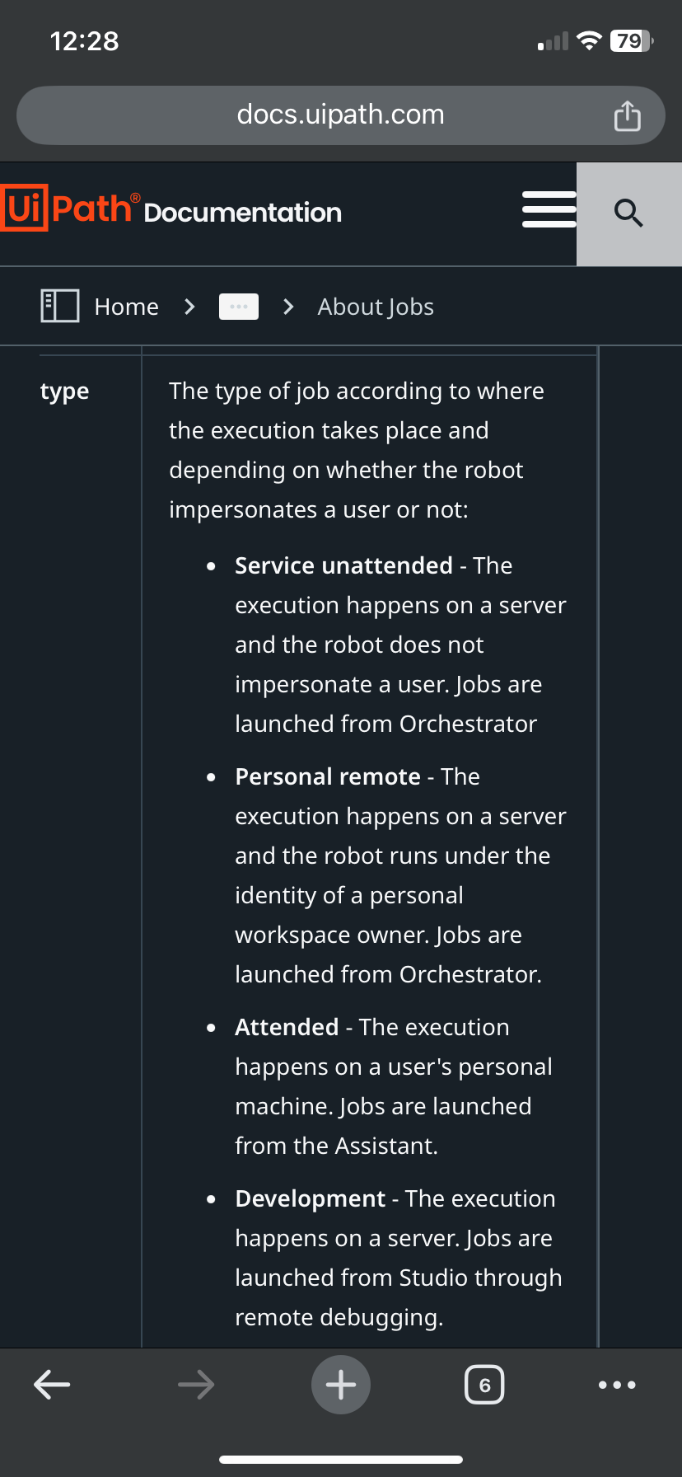
Task: Tap the search magnifier icon
Action: [628, 213]
